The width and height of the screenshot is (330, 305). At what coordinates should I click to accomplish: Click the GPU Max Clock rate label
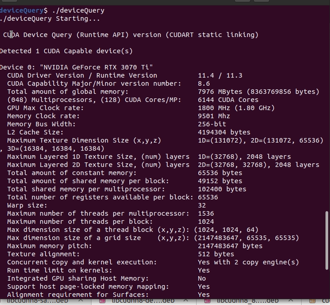pyautogui.click(x=46, y=108)
